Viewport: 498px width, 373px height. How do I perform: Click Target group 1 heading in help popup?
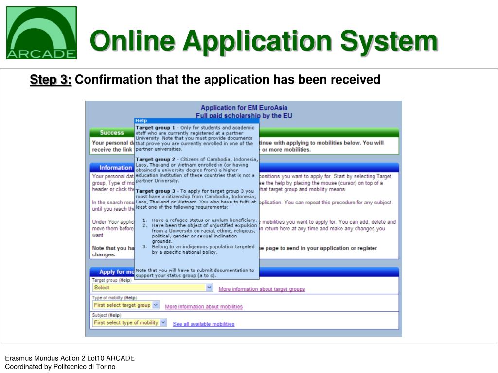pos(155,128)
